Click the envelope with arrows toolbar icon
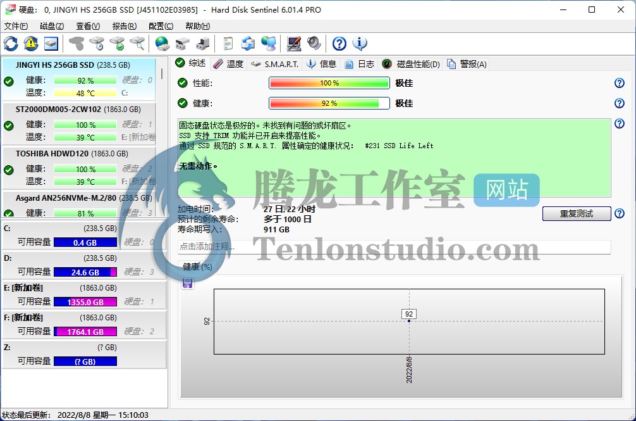 click(248, 44)
